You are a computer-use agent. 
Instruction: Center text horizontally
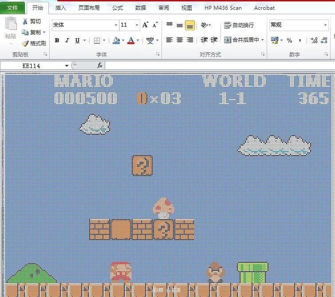180,40
